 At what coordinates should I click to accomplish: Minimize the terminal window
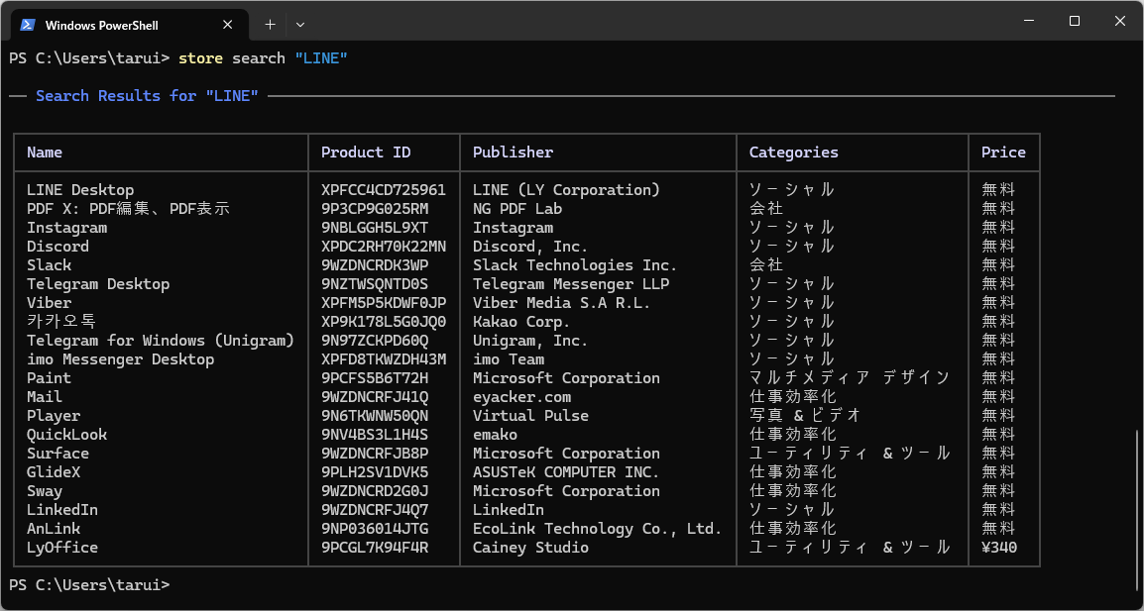pos(1028,21)
